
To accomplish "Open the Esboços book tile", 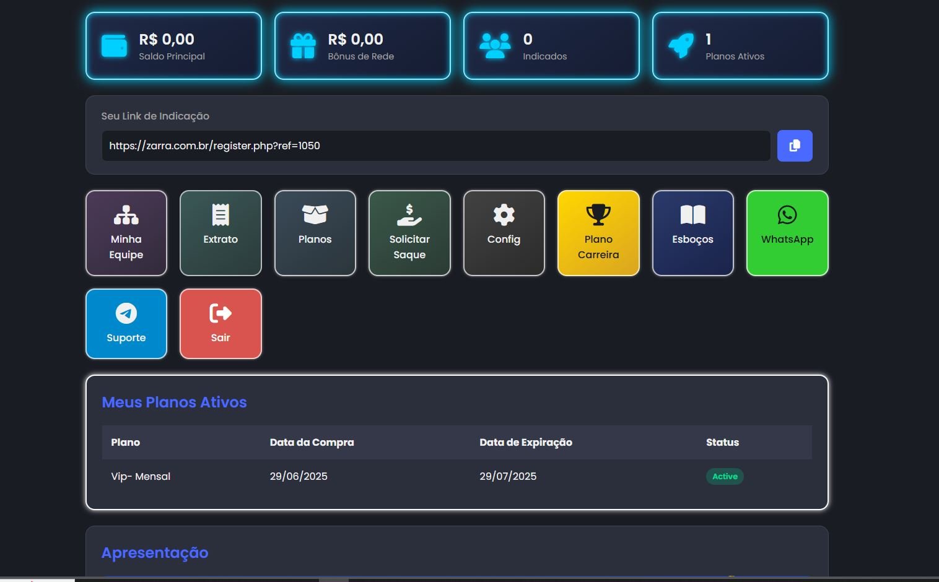I will (692, 233).
